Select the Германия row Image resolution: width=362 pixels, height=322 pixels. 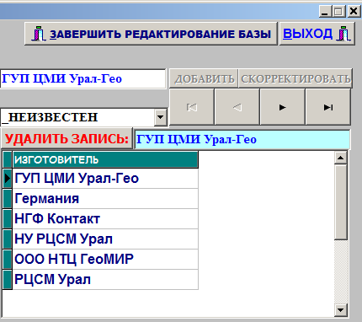tap(105, 199)
